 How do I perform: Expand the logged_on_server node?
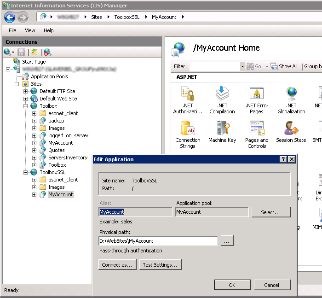(34, 135)
